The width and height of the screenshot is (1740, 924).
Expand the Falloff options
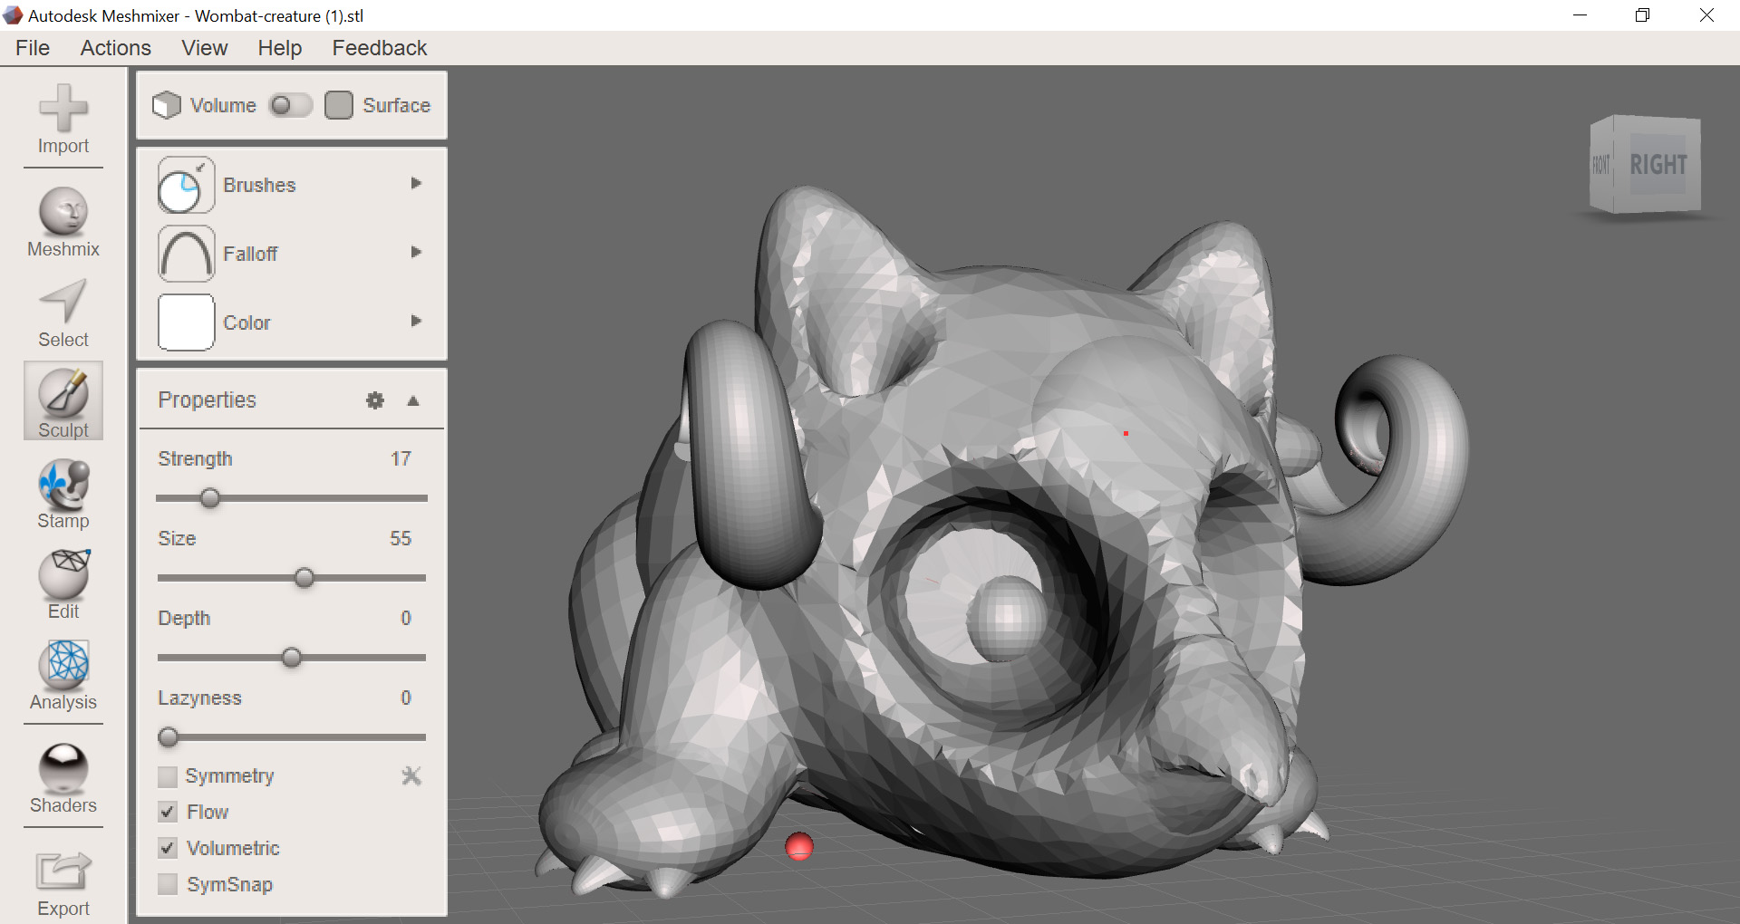tap(416, 253)
